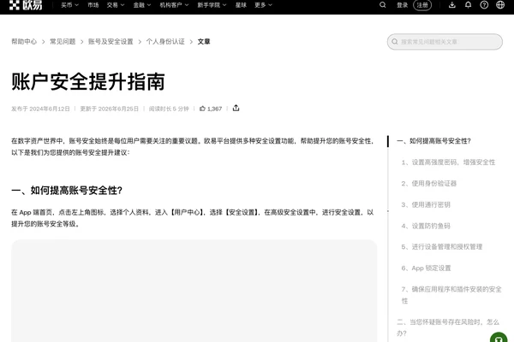The height and width of the screenshot is (342, 514).
Task: Open the language globe icon
Action: (x=500, y=5)
